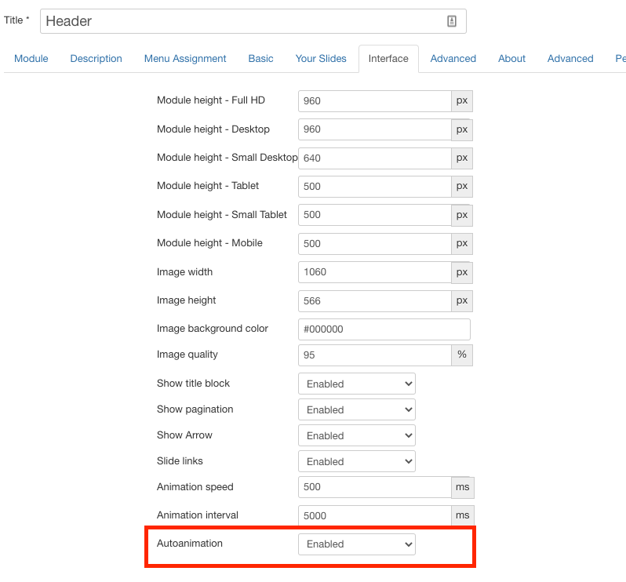This screenshot has height=582, width=626.
Task: Switch to the About tab
Action: [x=511, y=59]
